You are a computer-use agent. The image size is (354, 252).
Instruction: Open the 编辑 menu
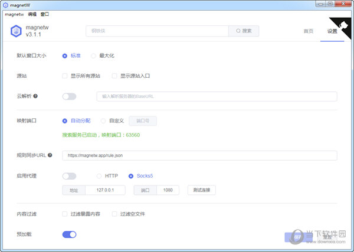pos(32,14)
